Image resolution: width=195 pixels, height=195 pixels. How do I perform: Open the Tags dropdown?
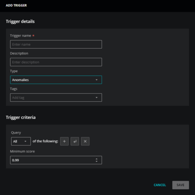point(56,97)
